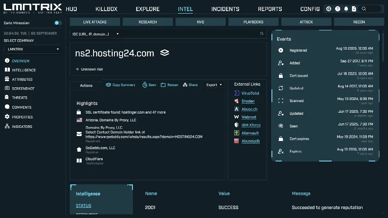Screen dimensions: 388x218
Task: Open the notifications bell icon
Action: coord(346,9)
